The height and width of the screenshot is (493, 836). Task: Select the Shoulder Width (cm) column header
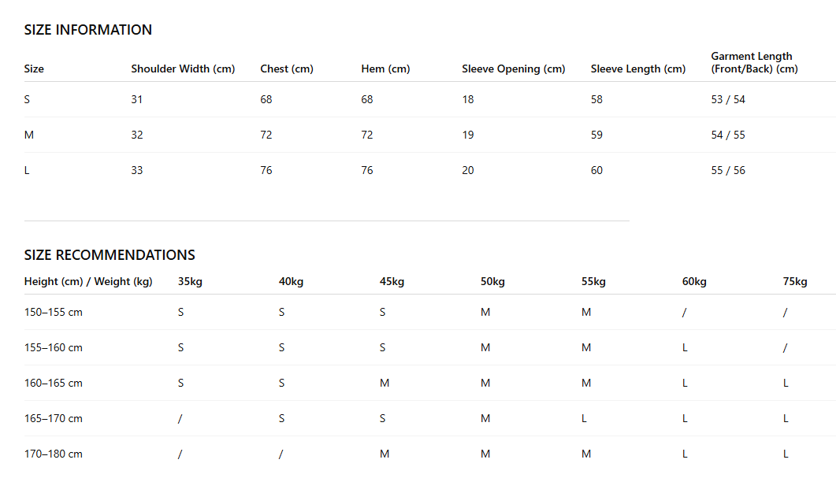pos(183,69)
